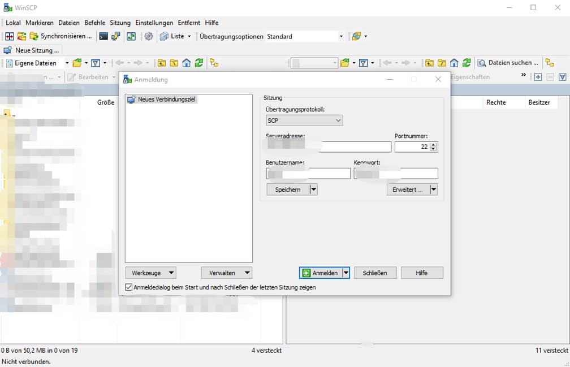Open the terminal console icon
This screenshot has width=570, height=367.
tap(103, 36)
